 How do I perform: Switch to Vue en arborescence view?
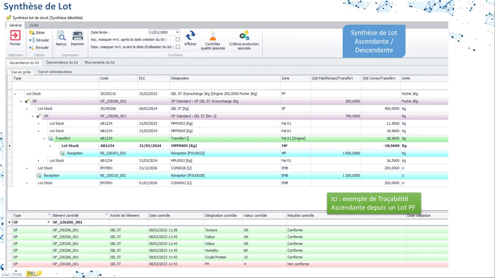click(54, 72)
